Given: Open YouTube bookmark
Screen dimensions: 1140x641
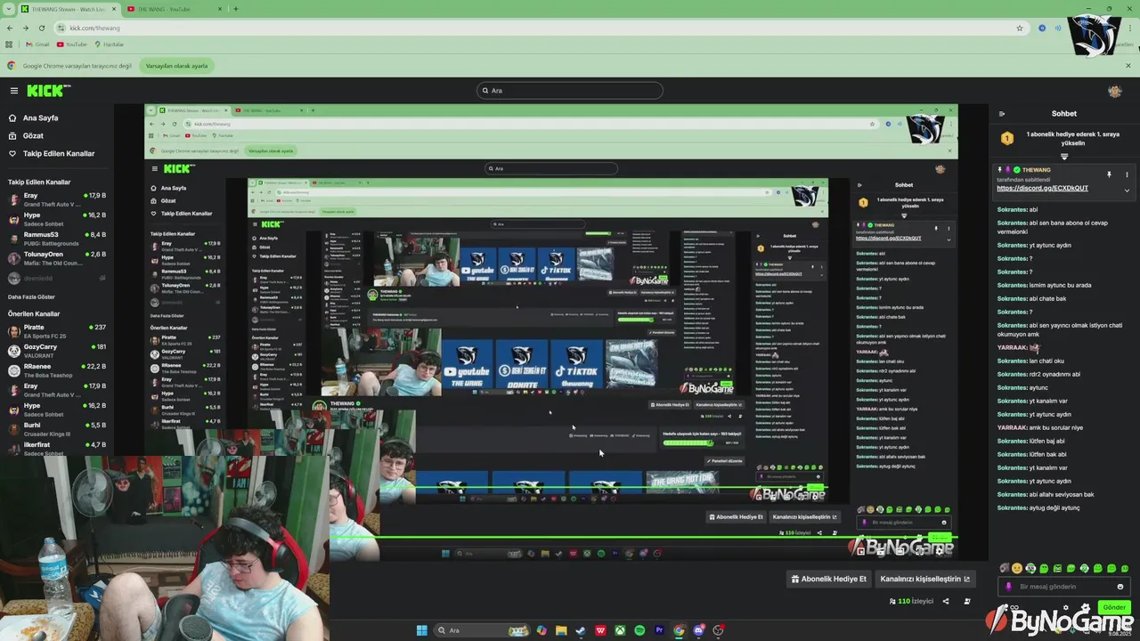Looking at the screenshot, I should [72, 45].
